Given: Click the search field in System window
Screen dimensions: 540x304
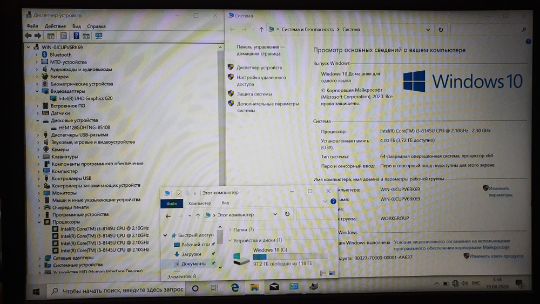Looking at the screenshot, I should [489, 30].
